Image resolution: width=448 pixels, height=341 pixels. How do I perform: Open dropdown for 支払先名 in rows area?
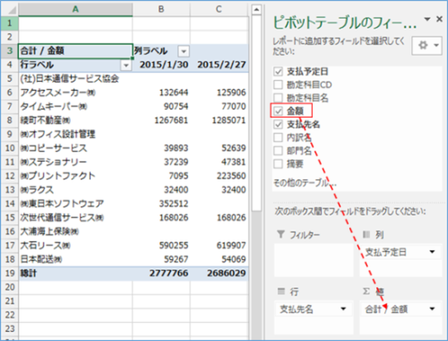343,309
